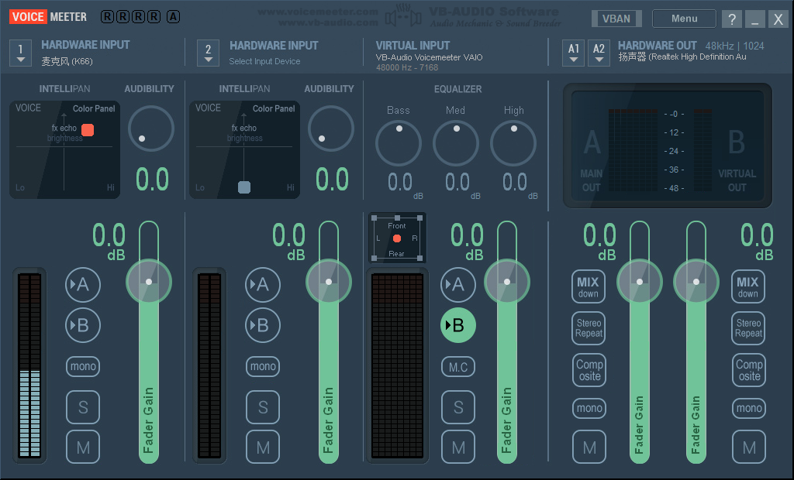Click the B VIRTUAL OUT meter label
The height and width of the screenshot is (480, 794).
(x=737, y=161)
